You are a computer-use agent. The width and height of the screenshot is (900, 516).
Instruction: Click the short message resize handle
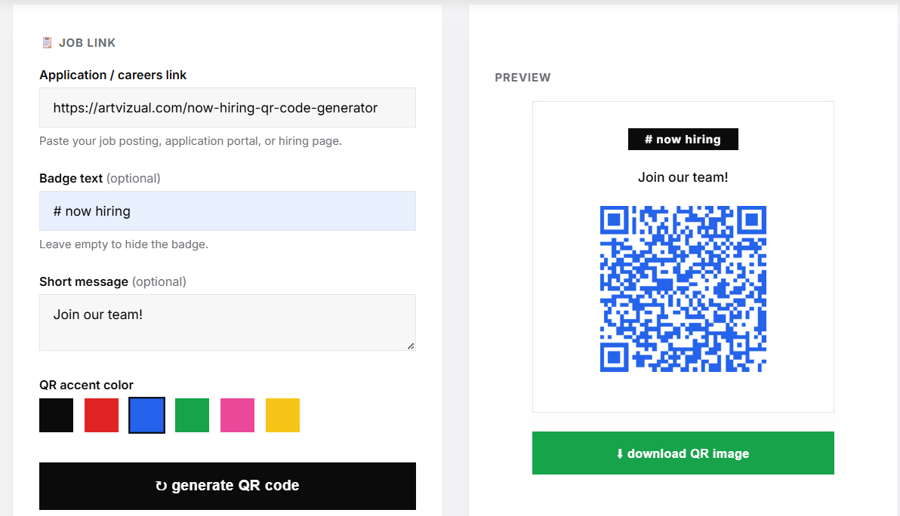[411, 346]
